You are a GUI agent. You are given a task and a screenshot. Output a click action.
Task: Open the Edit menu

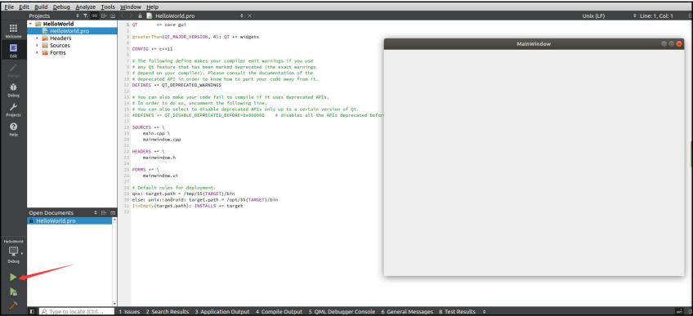[24, 7]
